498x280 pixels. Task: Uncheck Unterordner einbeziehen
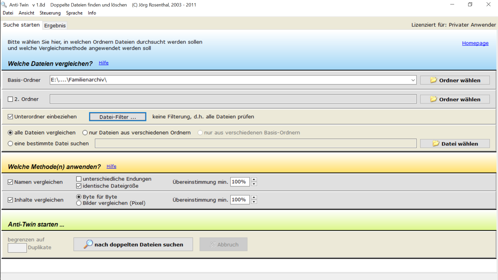10,117
